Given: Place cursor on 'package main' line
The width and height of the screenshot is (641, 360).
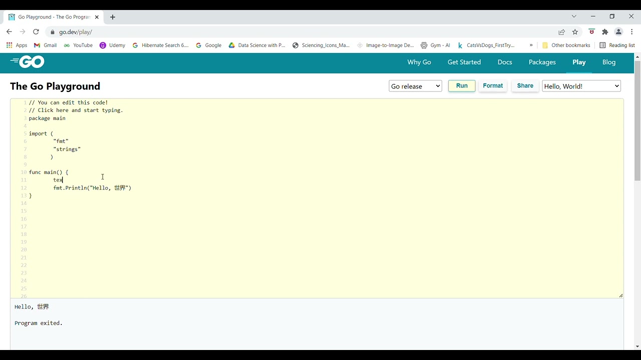Looking at the screenshot, I should pyautogui.click(x=47, y=118).
